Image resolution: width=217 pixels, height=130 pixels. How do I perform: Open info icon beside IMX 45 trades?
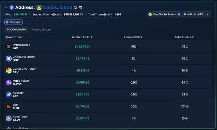pyautogui.click(x=187, y=46)
